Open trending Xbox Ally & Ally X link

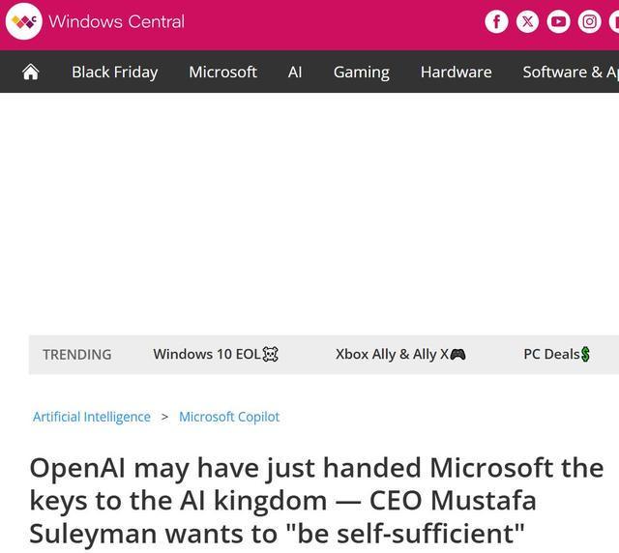[x=400, y=354]
